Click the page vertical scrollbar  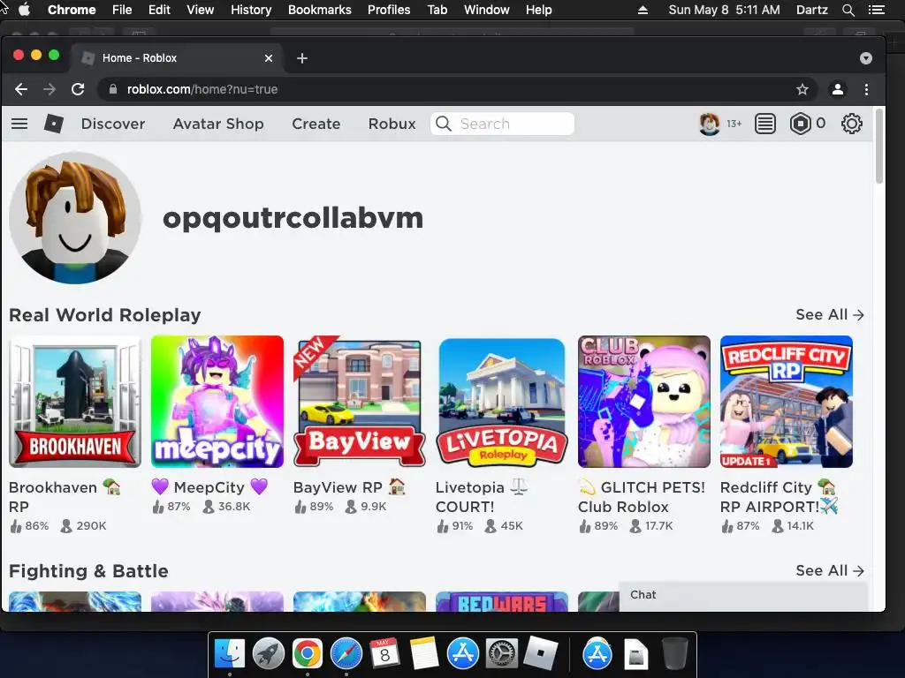coord(879,147)
